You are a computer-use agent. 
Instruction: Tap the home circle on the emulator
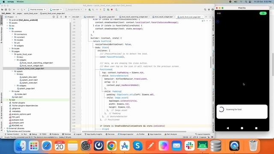(242, 128)
